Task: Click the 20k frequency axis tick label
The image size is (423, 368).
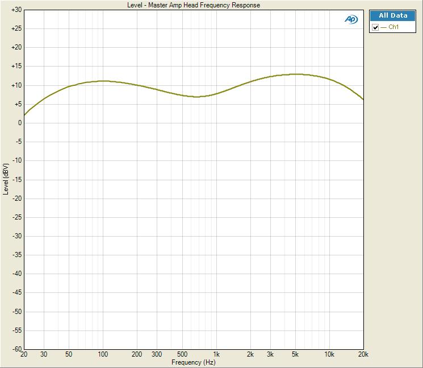Action: pos(363,354)
